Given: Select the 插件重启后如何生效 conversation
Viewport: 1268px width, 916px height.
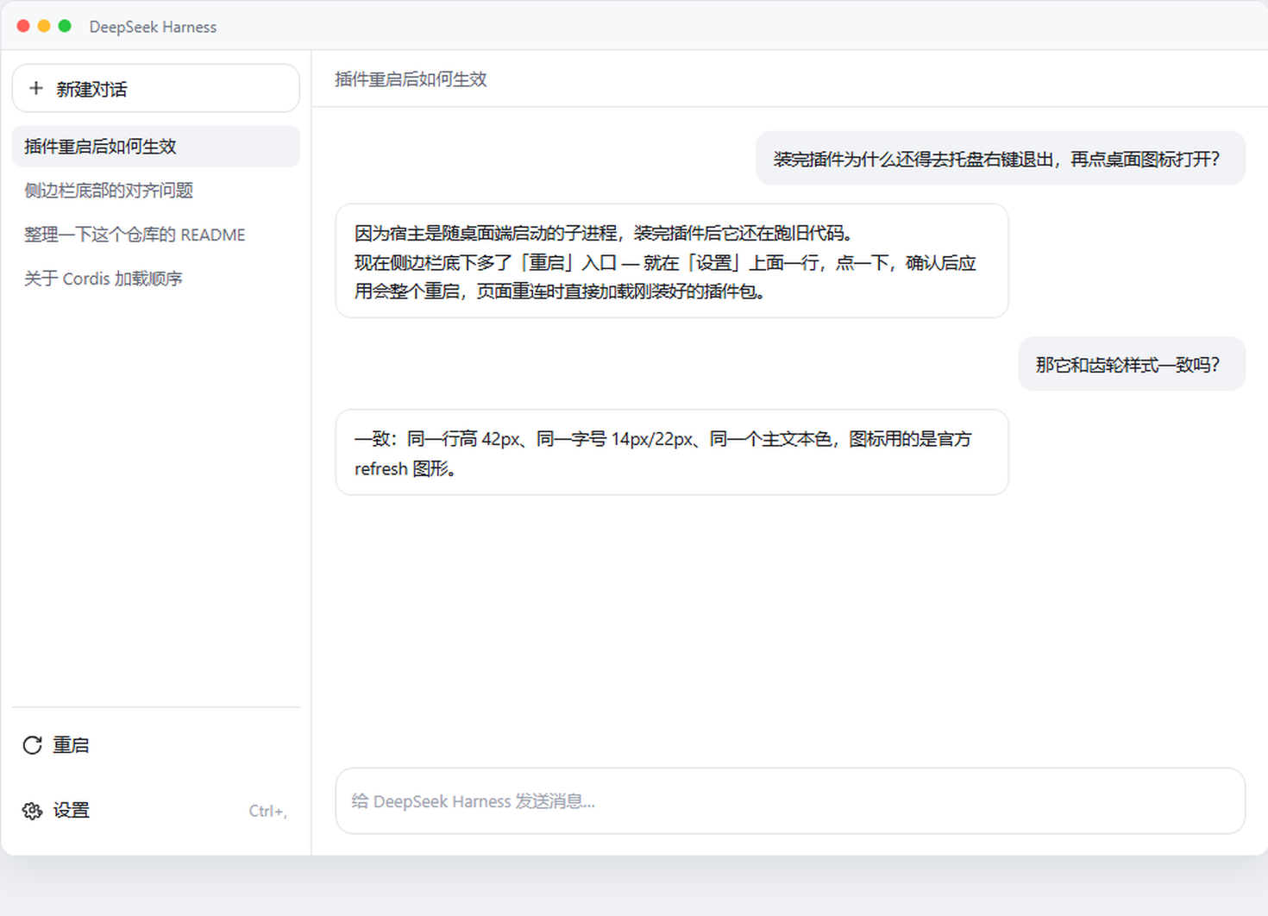Looking at the screenshot, I should (x=156, y=147).
